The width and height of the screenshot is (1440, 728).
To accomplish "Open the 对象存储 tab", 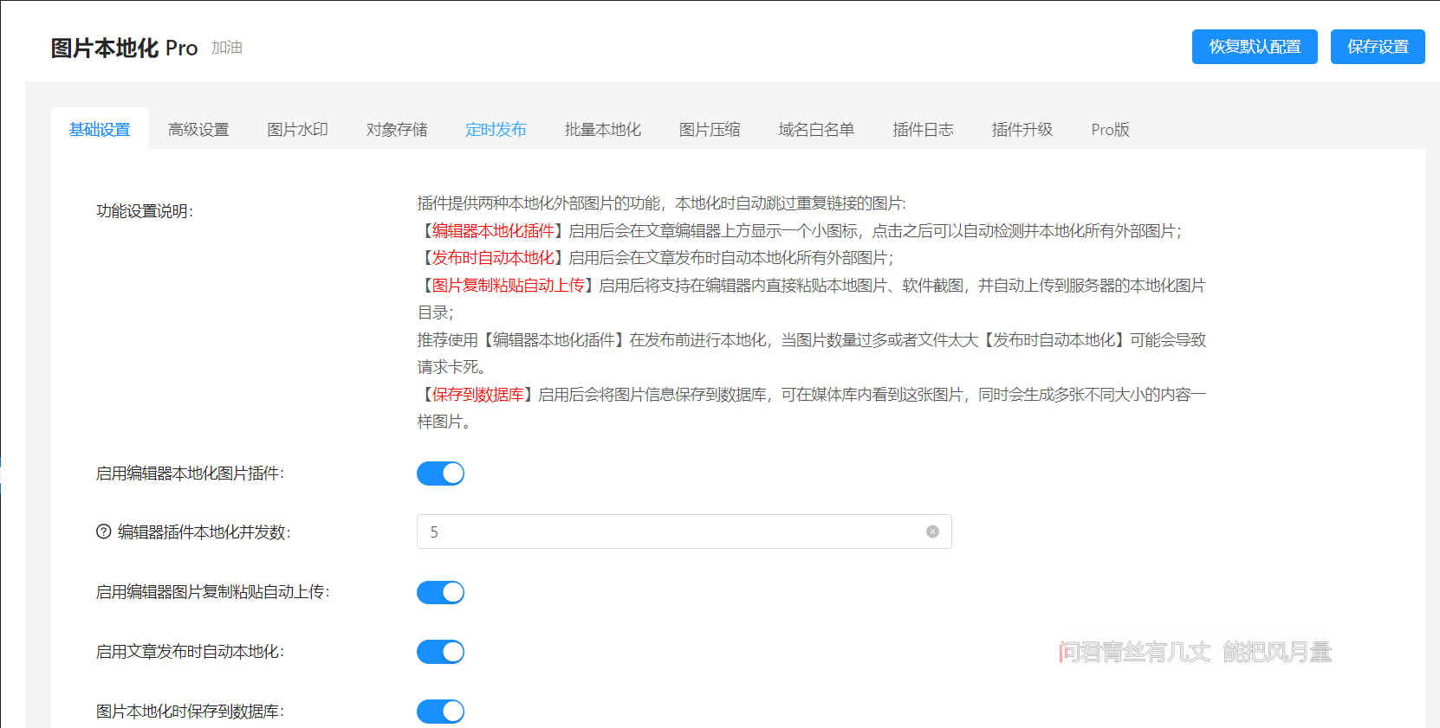I will [x=397, y=129].
